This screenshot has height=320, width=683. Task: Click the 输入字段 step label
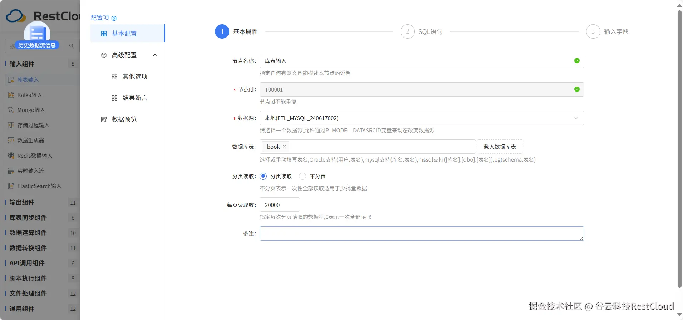click(x=616, y=32)
